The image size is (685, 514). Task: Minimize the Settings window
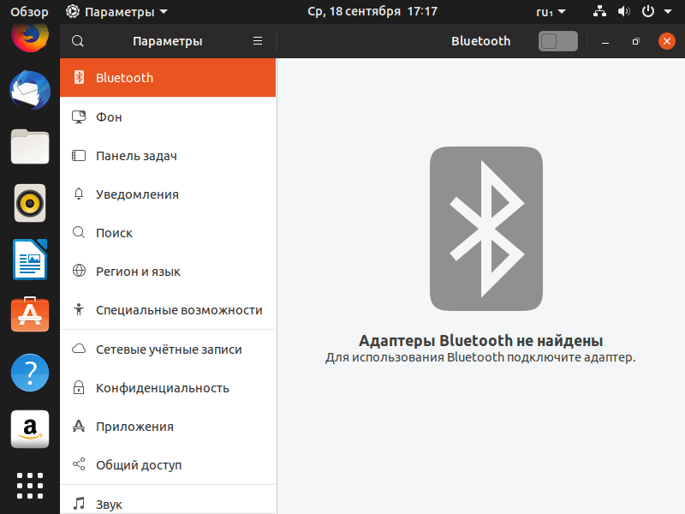coord(605,41)
